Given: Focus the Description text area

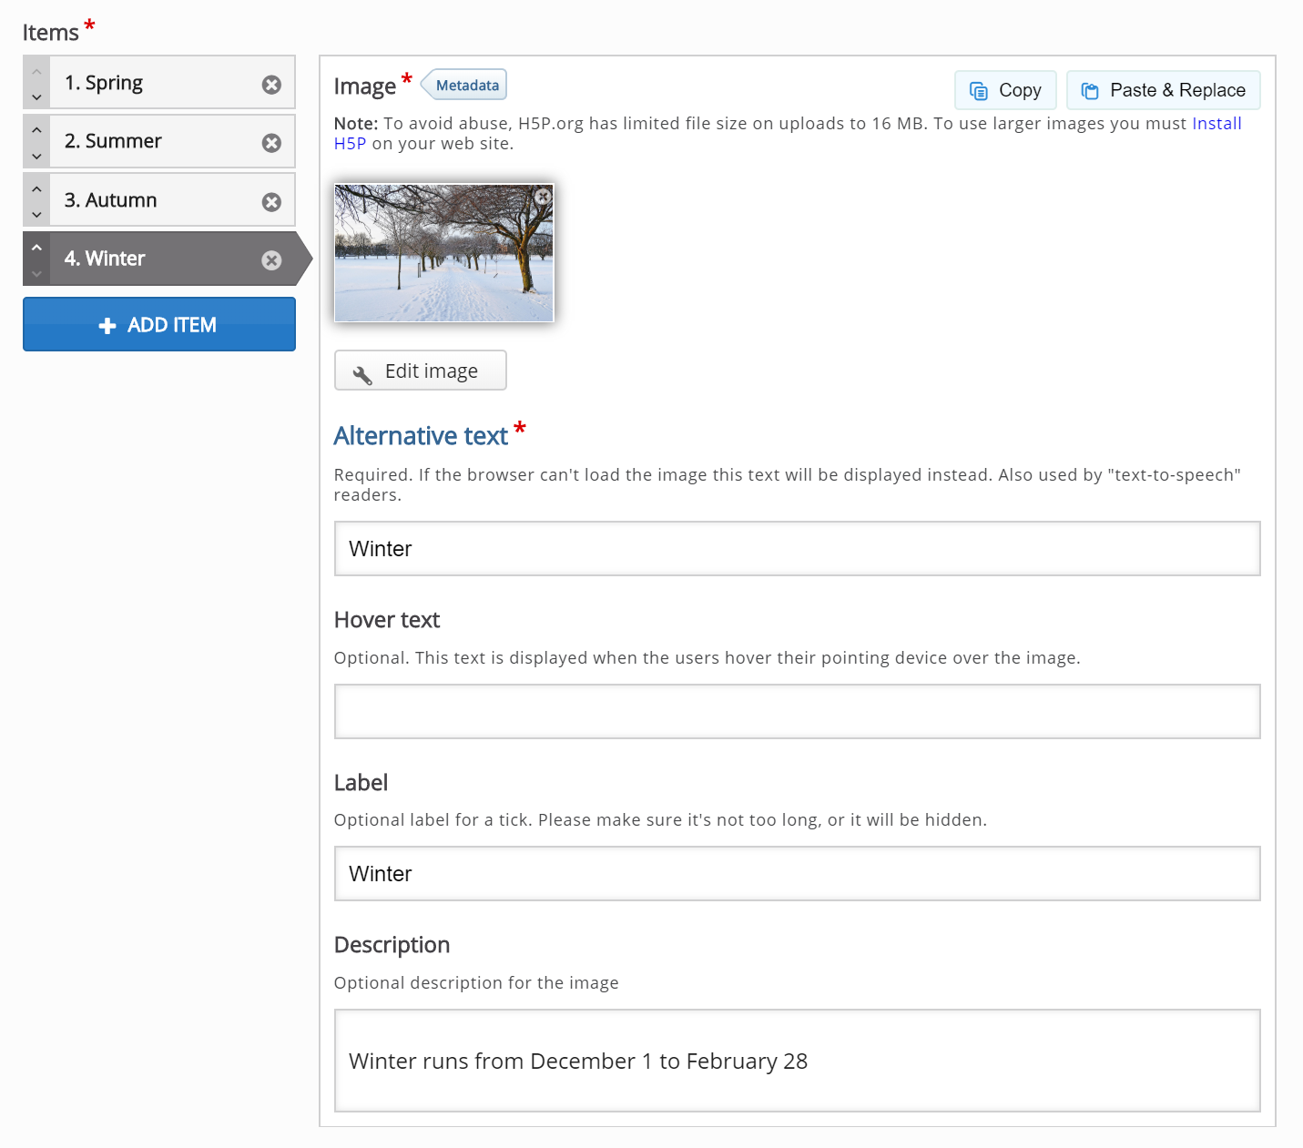Looking at the screenshot, I should click(x=797, y=1061).
